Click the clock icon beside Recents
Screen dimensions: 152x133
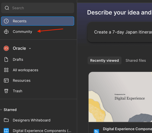pos(6,21)
